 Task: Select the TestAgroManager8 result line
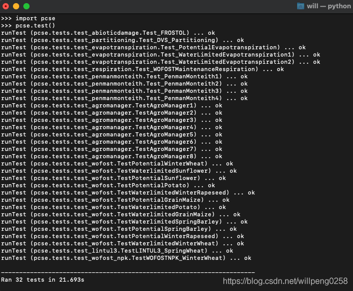pos(111,156)
